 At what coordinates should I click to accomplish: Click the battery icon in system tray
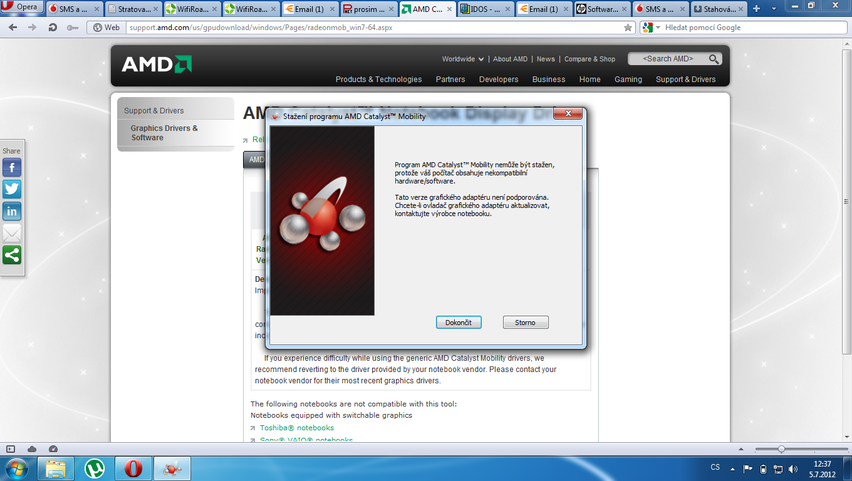(763, 468)
